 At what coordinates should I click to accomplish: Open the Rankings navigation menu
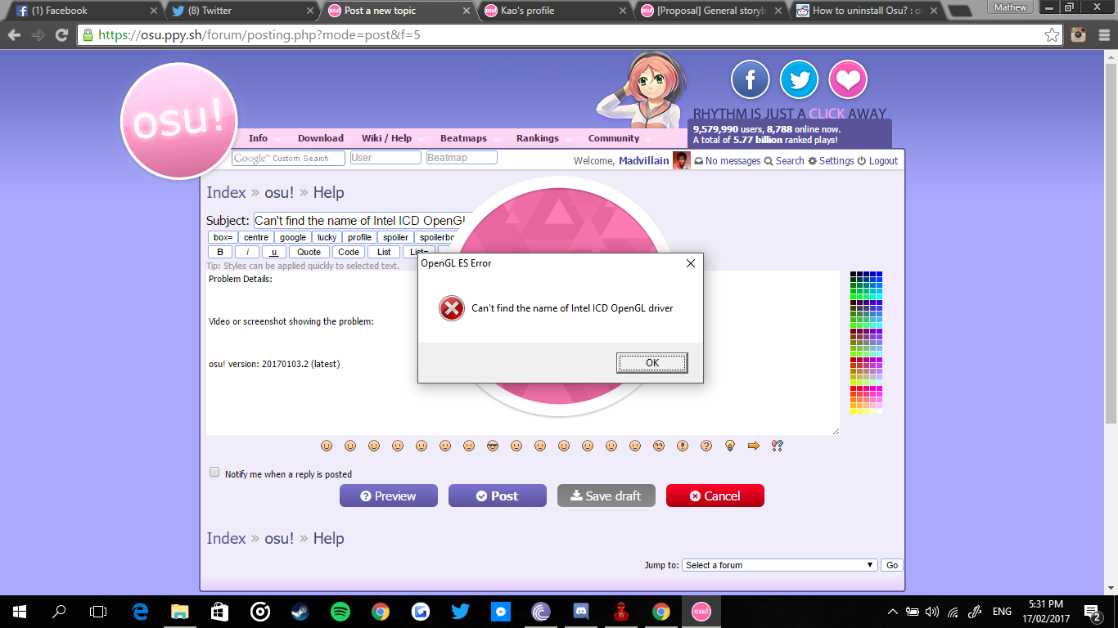[x=538, y=138]
